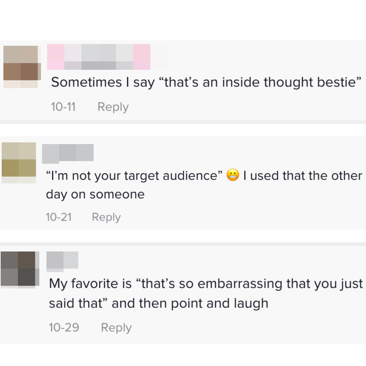View the avatar next to the "so embarrassing" comment
The image size is (366, 366).
pyautogui.click(x=20, y=269)
